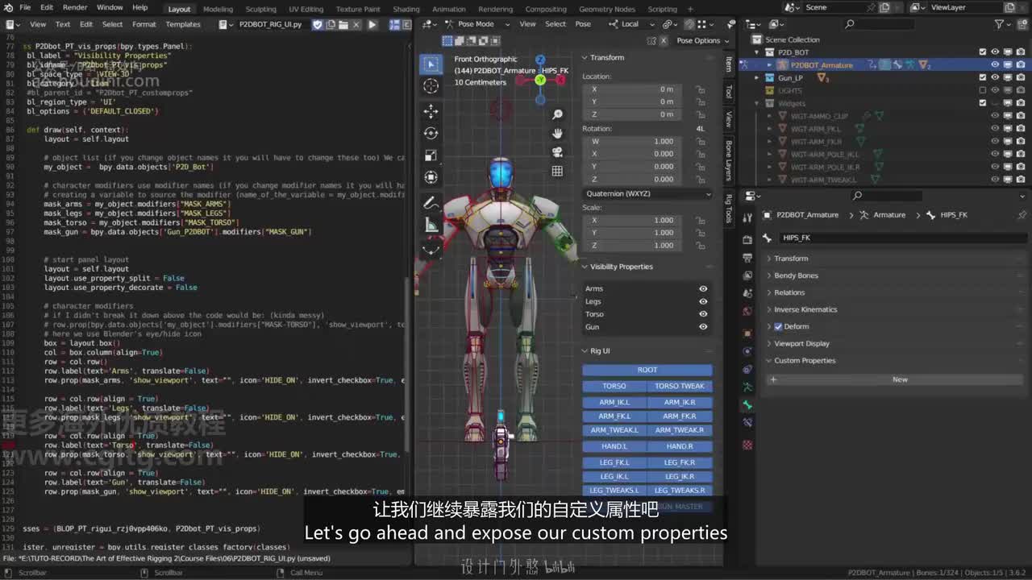The height and width of the screenshot is (580, 1032).
Task: Toggle the camera view icon
Action: (x=557, y=152)
